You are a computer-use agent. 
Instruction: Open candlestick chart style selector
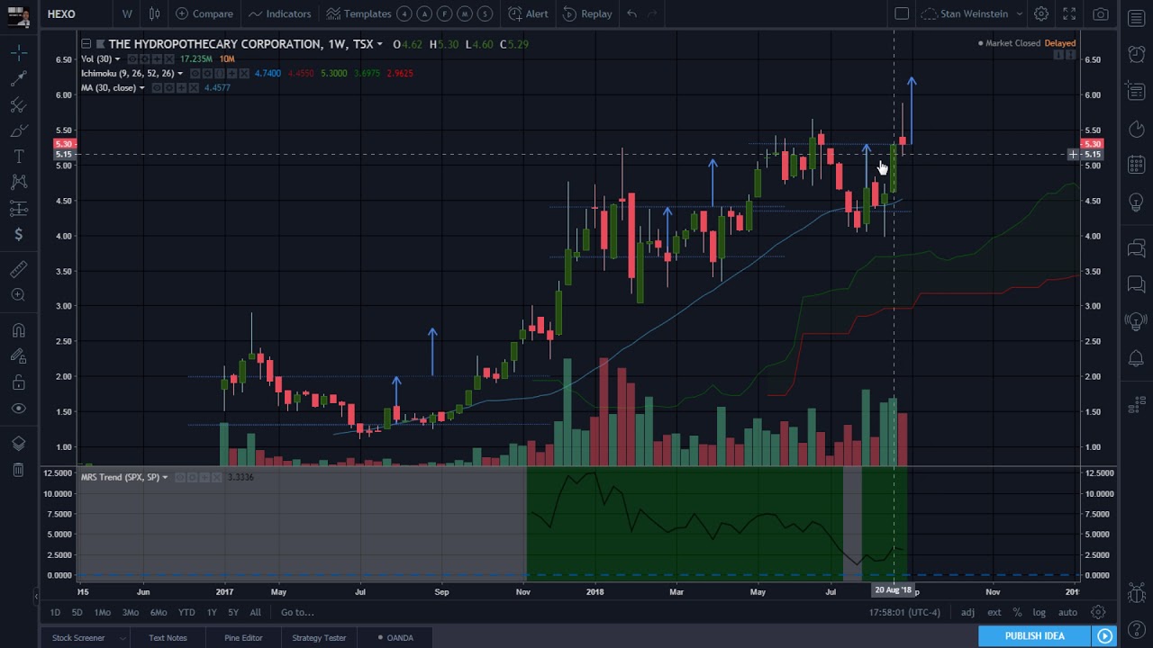[155, 13]
